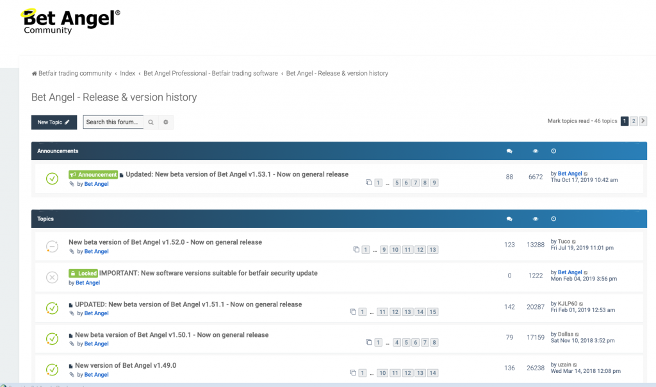Click the Announcements header replies icon
This screenshot has width=656, height=387.
pos(509,151)
